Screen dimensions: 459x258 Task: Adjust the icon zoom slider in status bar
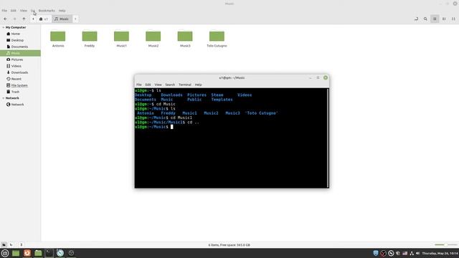click(445, 245)
